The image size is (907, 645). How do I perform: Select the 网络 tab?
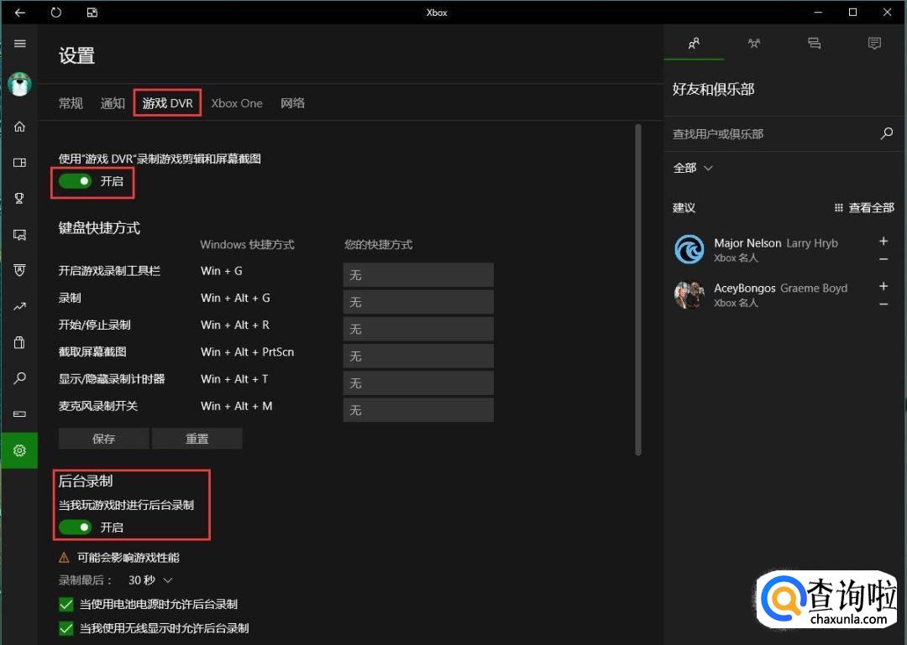pos(293,103)
